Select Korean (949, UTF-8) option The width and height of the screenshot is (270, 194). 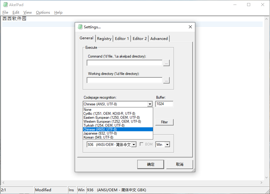click(x=118, y=137)
